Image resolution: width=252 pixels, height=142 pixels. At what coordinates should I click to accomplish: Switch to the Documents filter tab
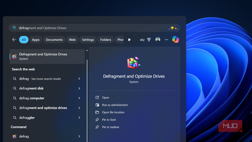coord(54,40)
